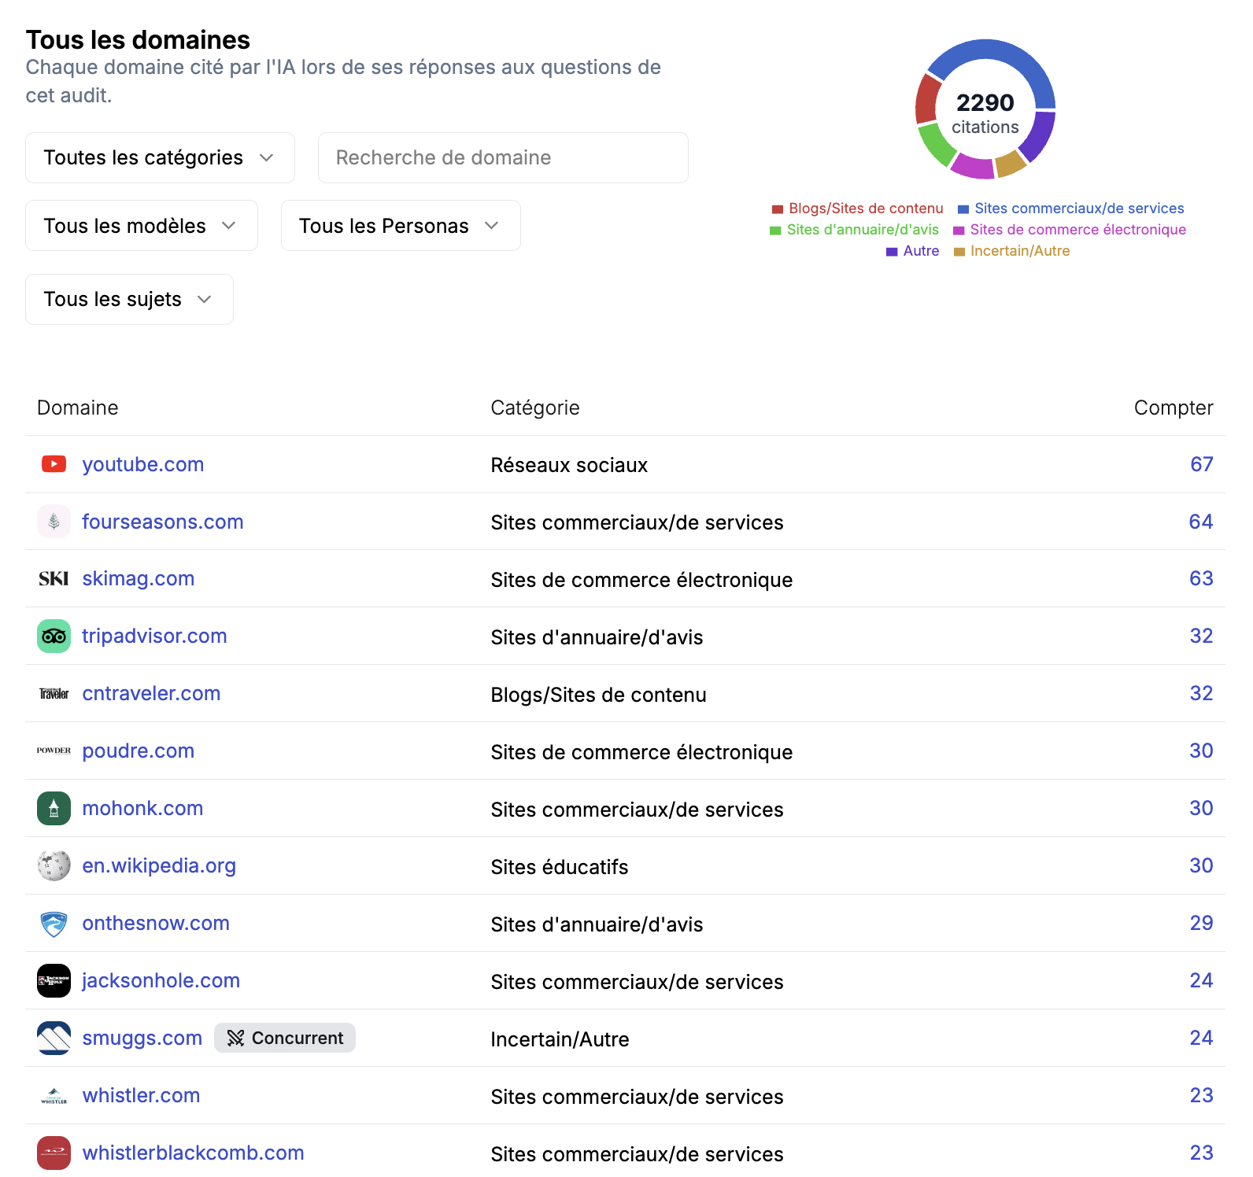Click the Condé Nast Traveler logo icon

54,694
